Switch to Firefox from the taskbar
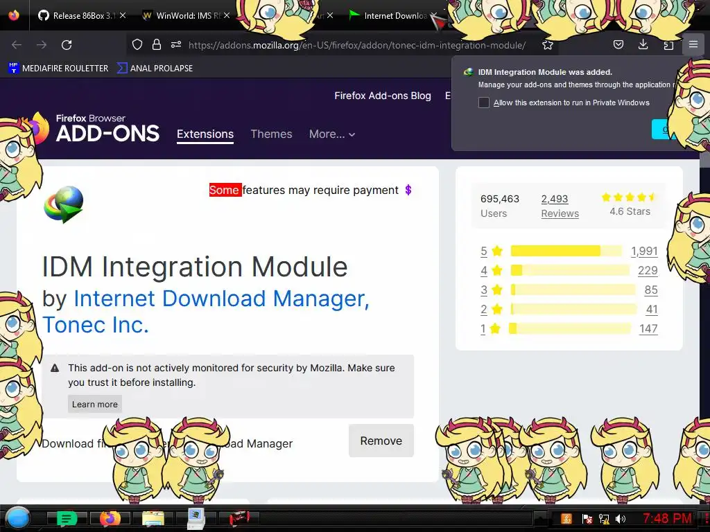 coord(110,518)
